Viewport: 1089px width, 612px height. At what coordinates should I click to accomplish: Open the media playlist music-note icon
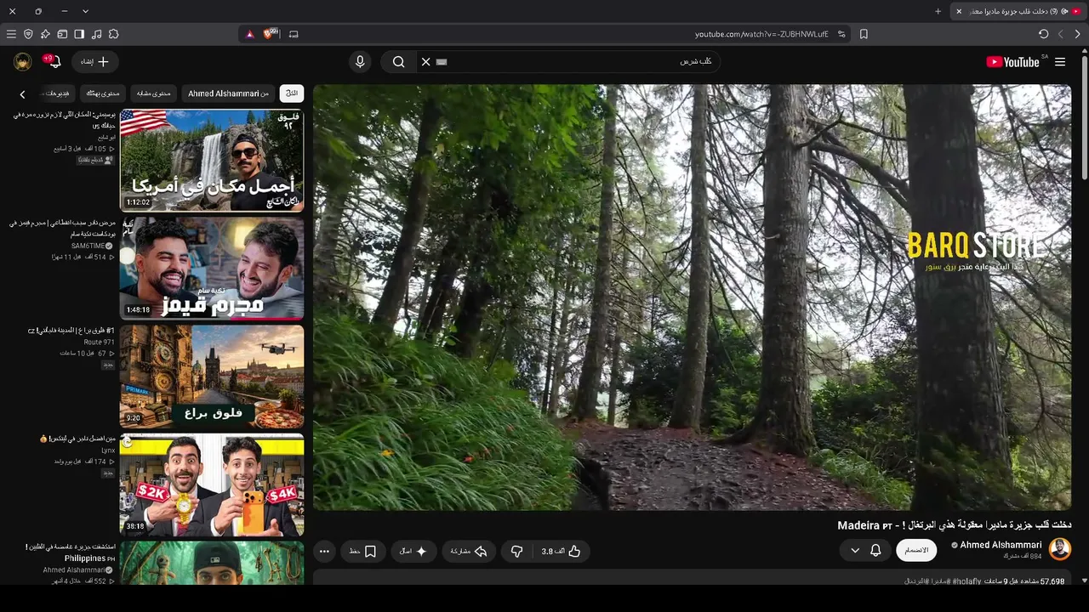point(96,34)
